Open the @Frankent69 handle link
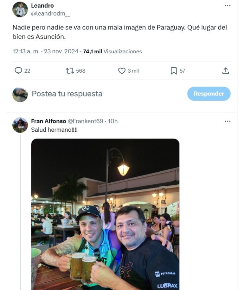 (x=86, y=121)
